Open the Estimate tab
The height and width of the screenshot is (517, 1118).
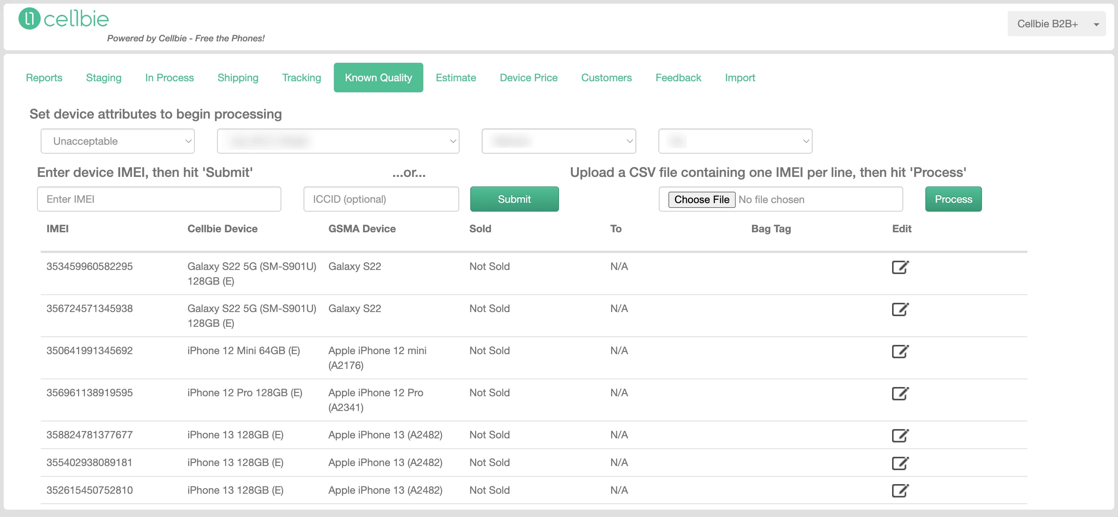pos(456,78)
